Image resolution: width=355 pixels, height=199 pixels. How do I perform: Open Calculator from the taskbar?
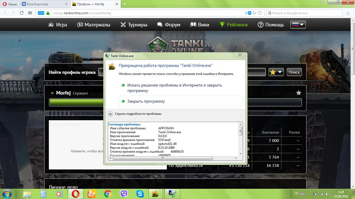pyautogui.click(x=43, y=194)
